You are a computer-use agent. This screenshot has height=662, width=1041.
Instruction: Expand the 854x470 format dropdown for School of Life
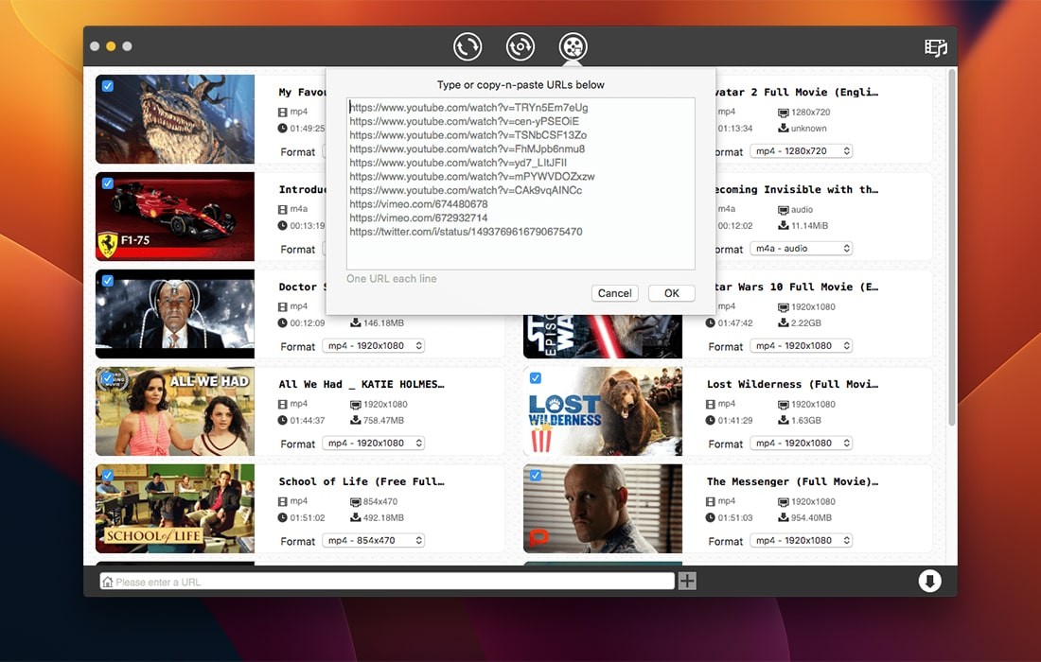coord(373,540)
